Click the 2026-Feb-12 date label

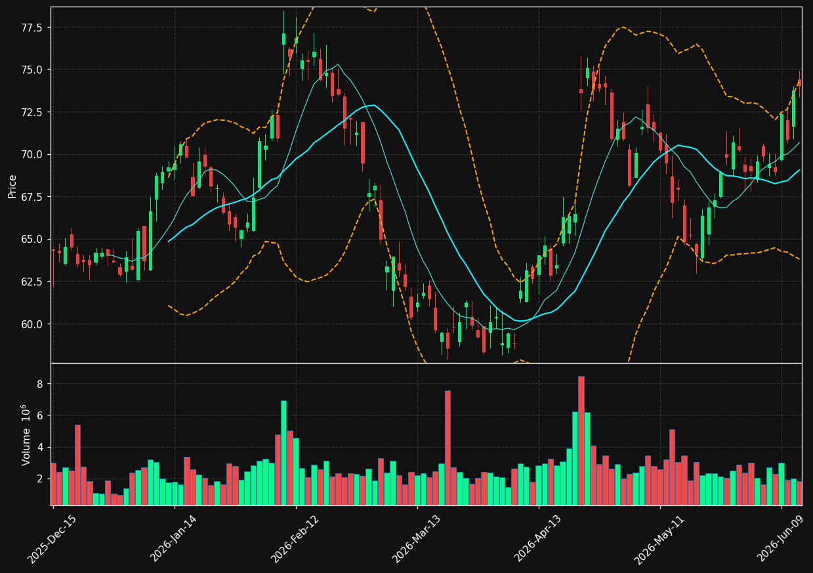click(295, 538)
